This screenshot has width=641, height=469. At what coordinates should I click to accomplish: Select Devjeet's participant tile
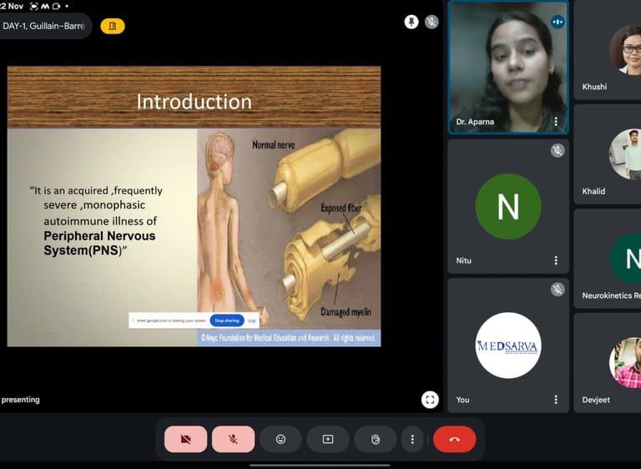coord(608,363)
